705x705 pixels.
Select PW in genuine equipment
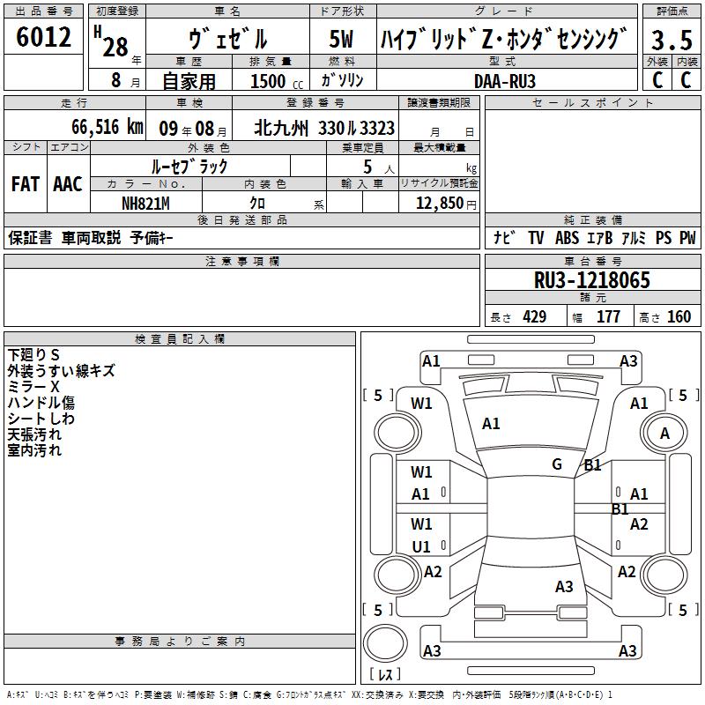click(687, 238)
